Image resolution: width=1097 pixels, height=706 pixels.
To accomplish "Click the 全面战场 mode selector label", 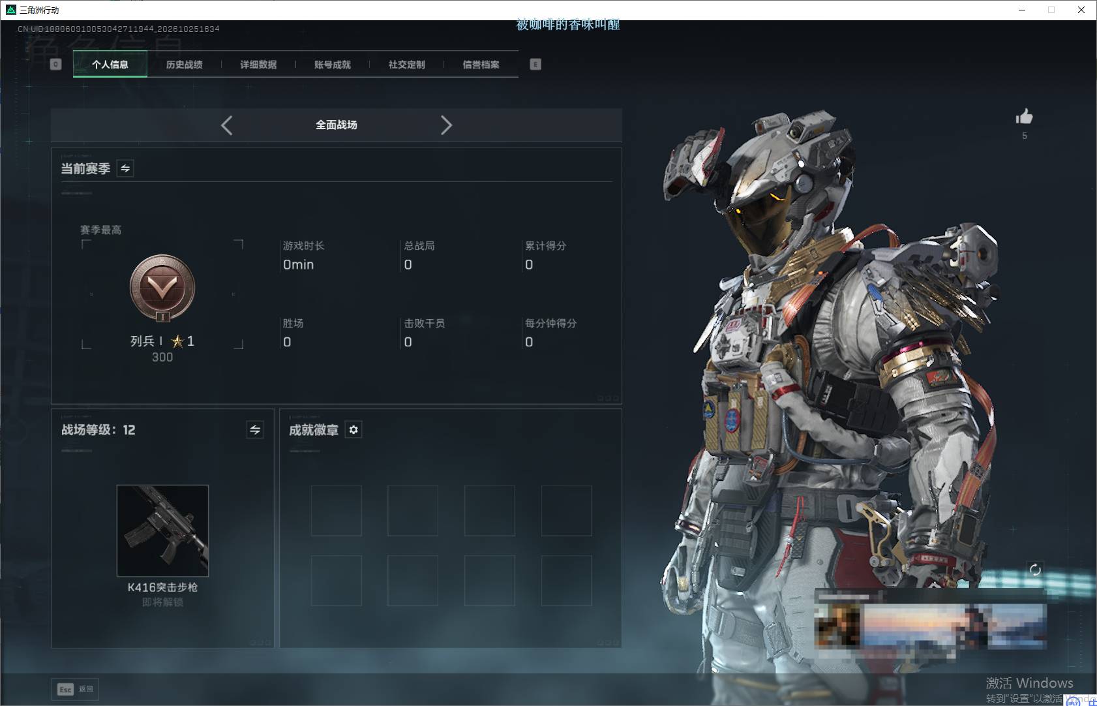I will click(x=337, y=125).
